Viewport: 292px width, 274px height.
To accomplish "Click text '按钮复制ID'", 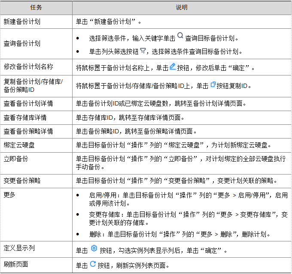I will 232,86.
